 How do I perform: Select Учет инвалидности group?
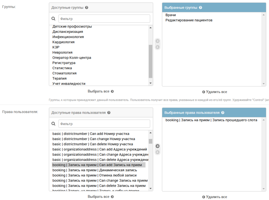(x=69, y=84)
